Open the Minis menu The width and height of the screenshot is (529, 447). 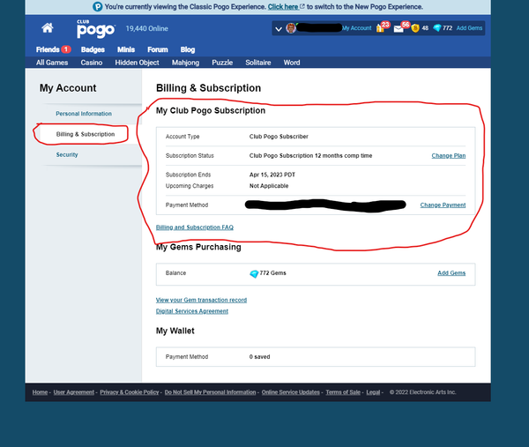click(126, 49)
